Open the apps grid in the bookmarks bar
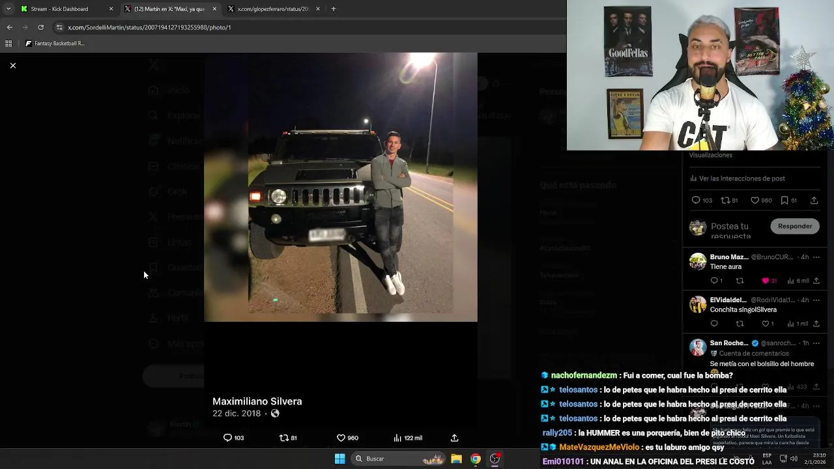The width and height of the screenshot is (834, 469). [8, 44]
